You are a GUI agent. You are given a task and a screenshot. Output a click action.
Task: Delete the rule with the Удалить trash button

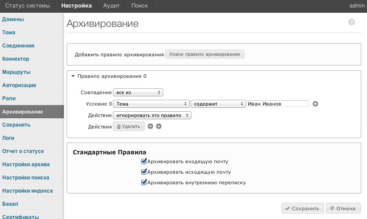tap(129, 126)
